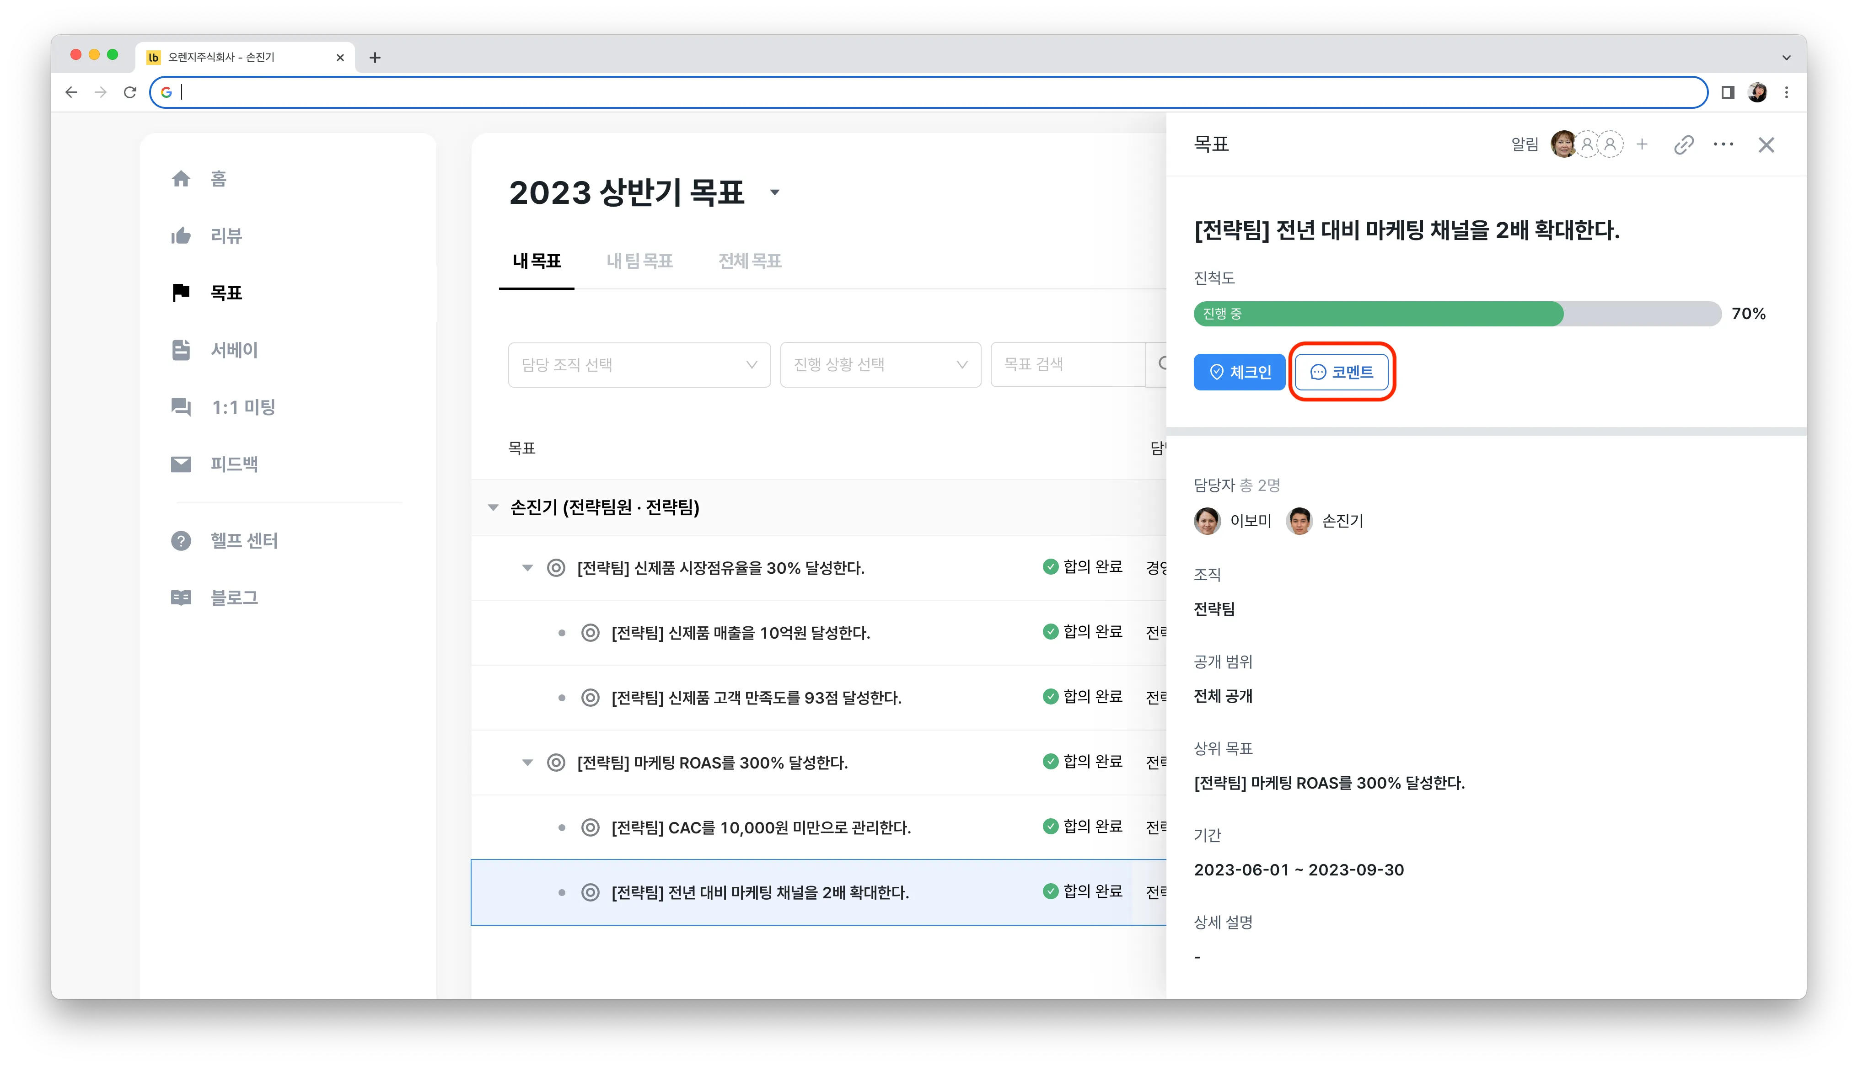Open the browser side panel icon
Screen dimensions: 1858x1067
[1728, 92]
